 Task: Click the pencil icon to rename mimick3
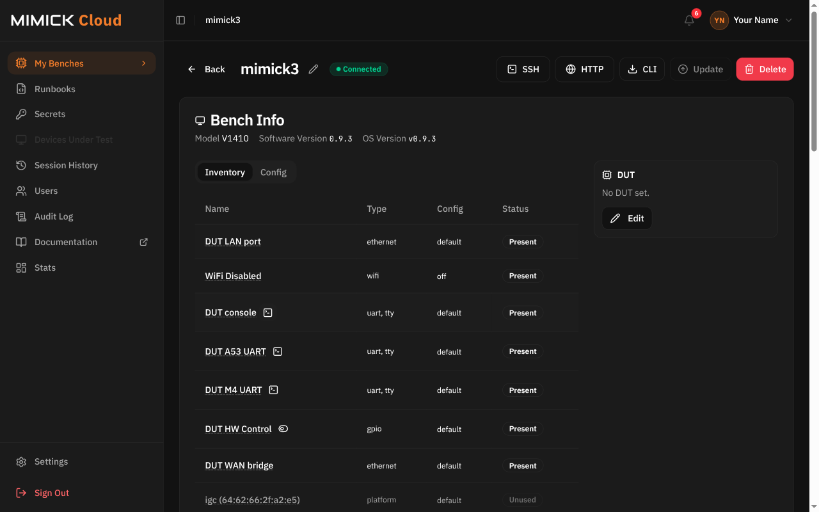pos(314,69)
